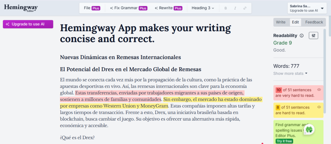Image resolution: width=331 pixels, height=144 pixels.
Task: Click the floating clover widget icon
Action: point(309,129)
